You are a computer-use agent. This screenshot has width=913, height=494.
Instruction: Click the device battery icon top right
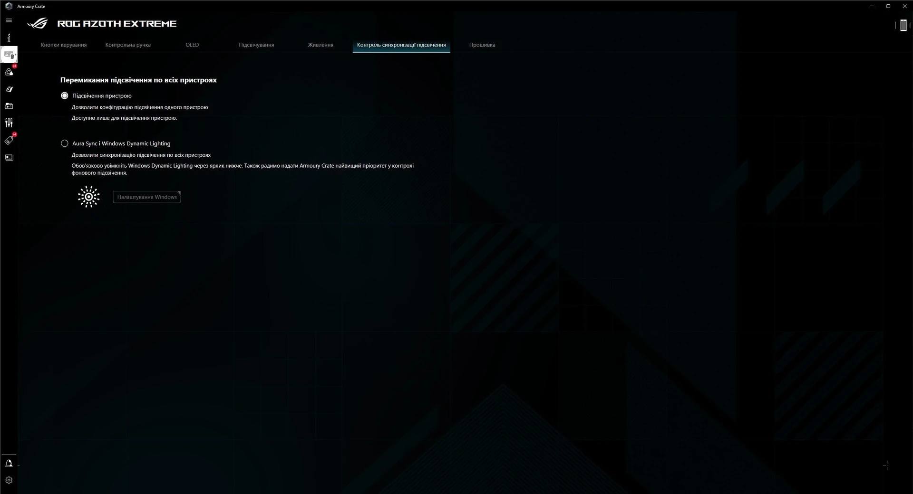point(903,25)
